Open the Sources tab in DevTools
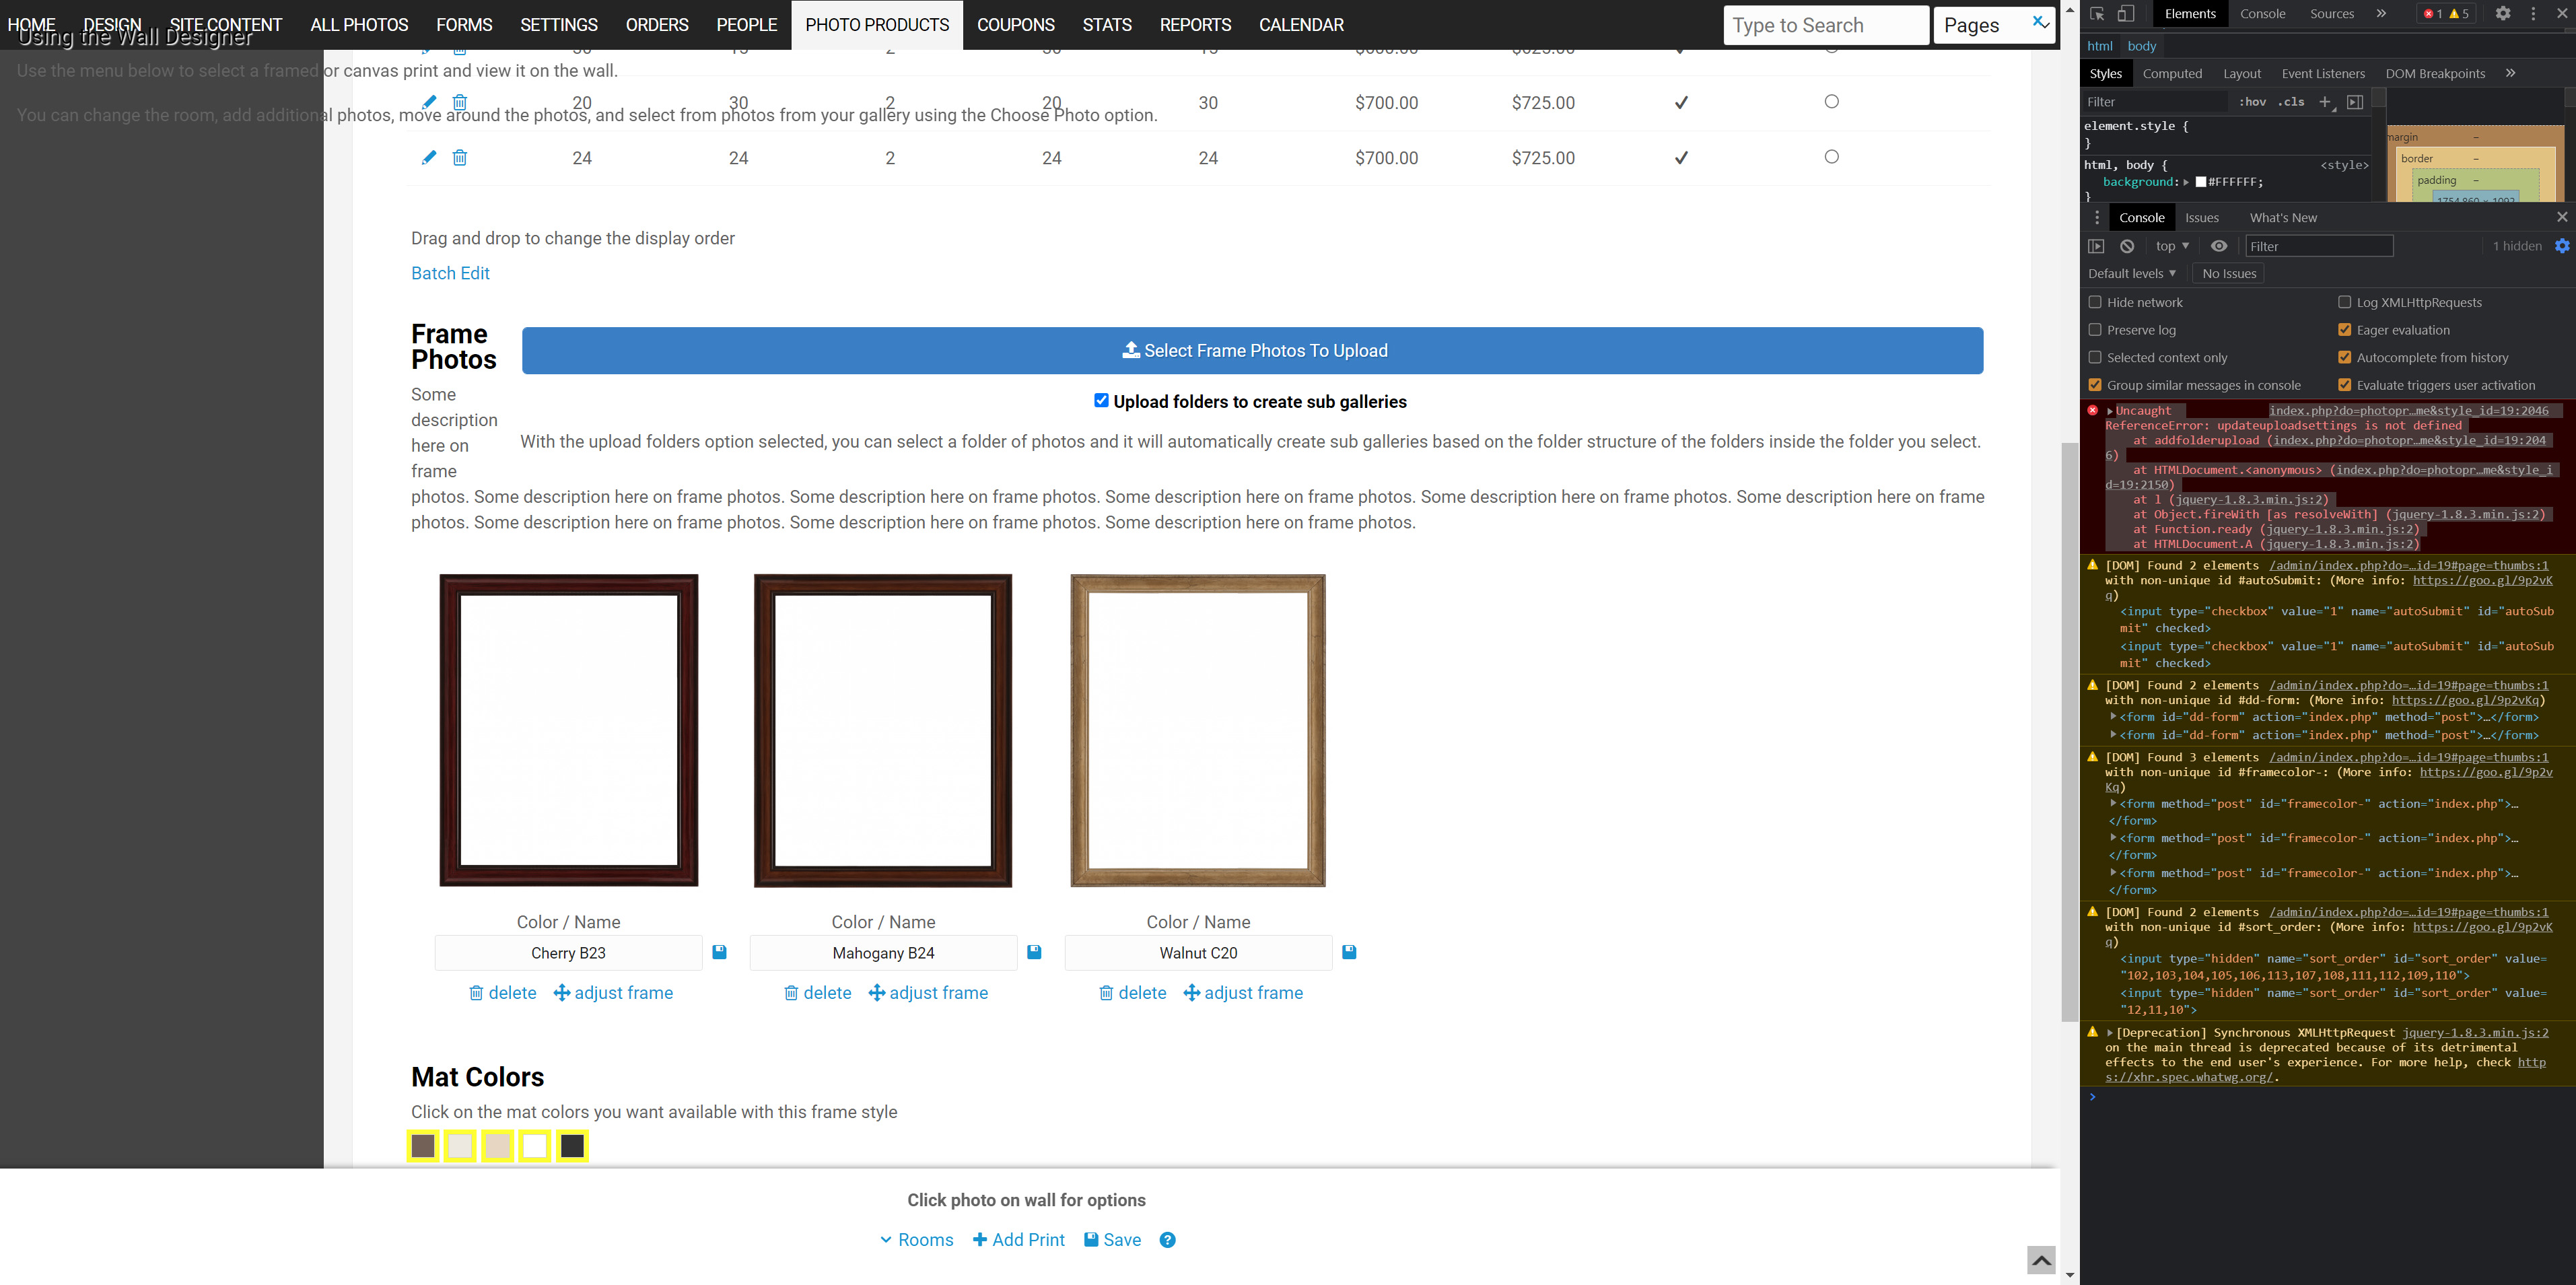 click(2332, 14)
